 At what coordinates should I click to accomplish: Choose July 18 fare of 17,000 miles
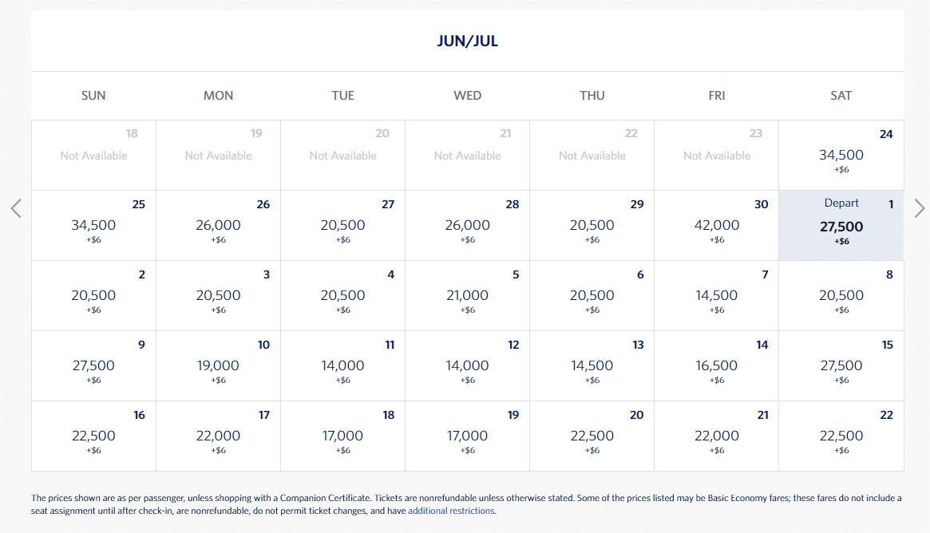[342, 436]
